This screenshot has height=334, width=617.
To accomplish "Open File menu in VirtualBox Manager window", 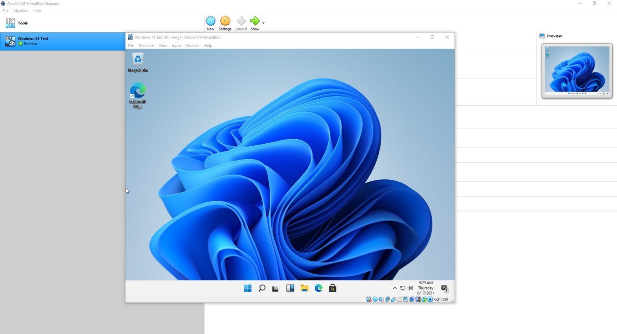I will pyautogui.click(x=5, y=11).
